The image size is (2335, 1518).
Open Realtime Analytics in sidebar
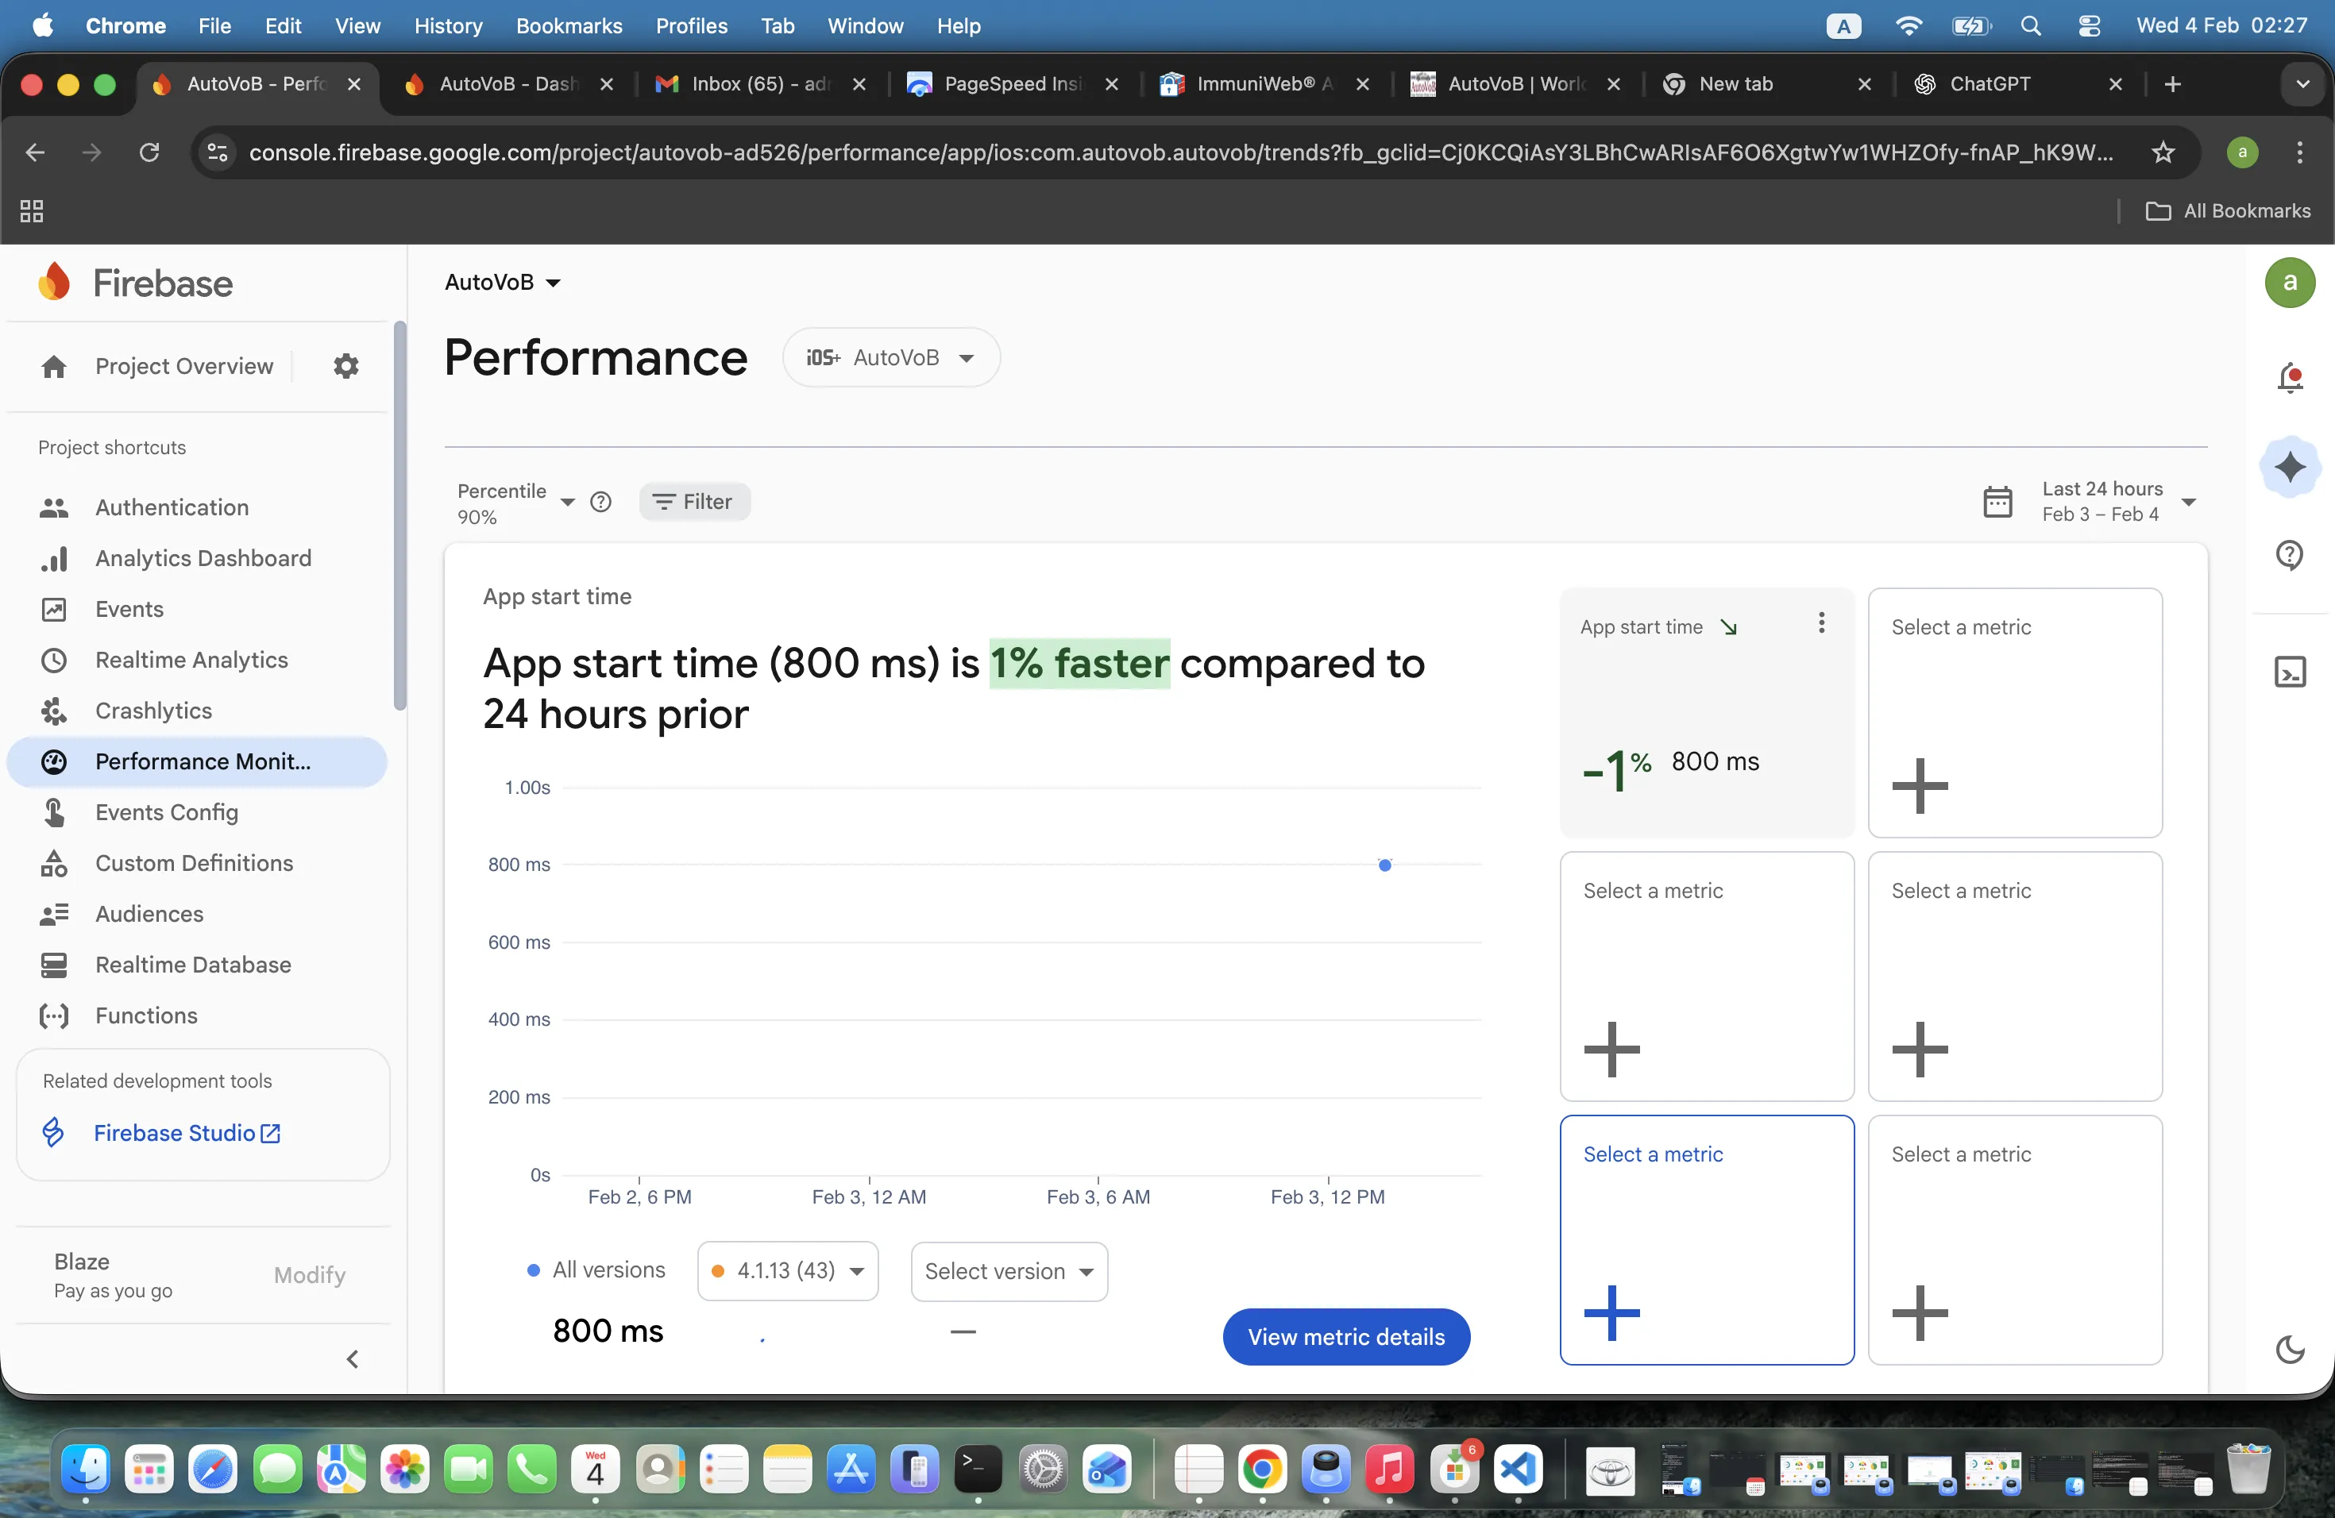tap(191, 660)
